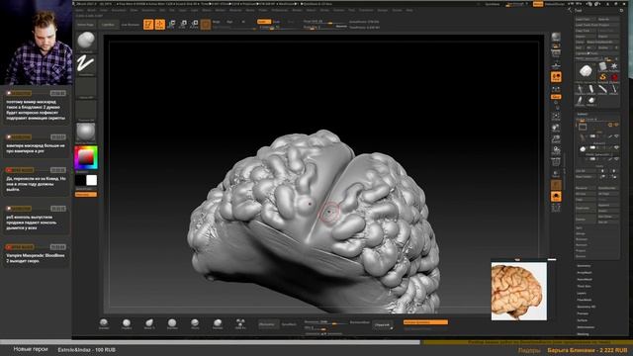Image resolution: width=633 pixels, height=356 pixels.
Task: Pick a hue in the color picker
Action: click(x=86, y=157)
